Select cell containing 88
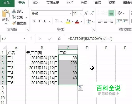 (x=68, y=58)
